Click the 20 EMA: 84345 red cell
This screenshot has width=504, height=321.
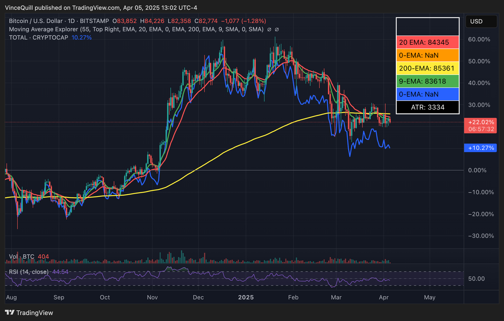(427, 42)
